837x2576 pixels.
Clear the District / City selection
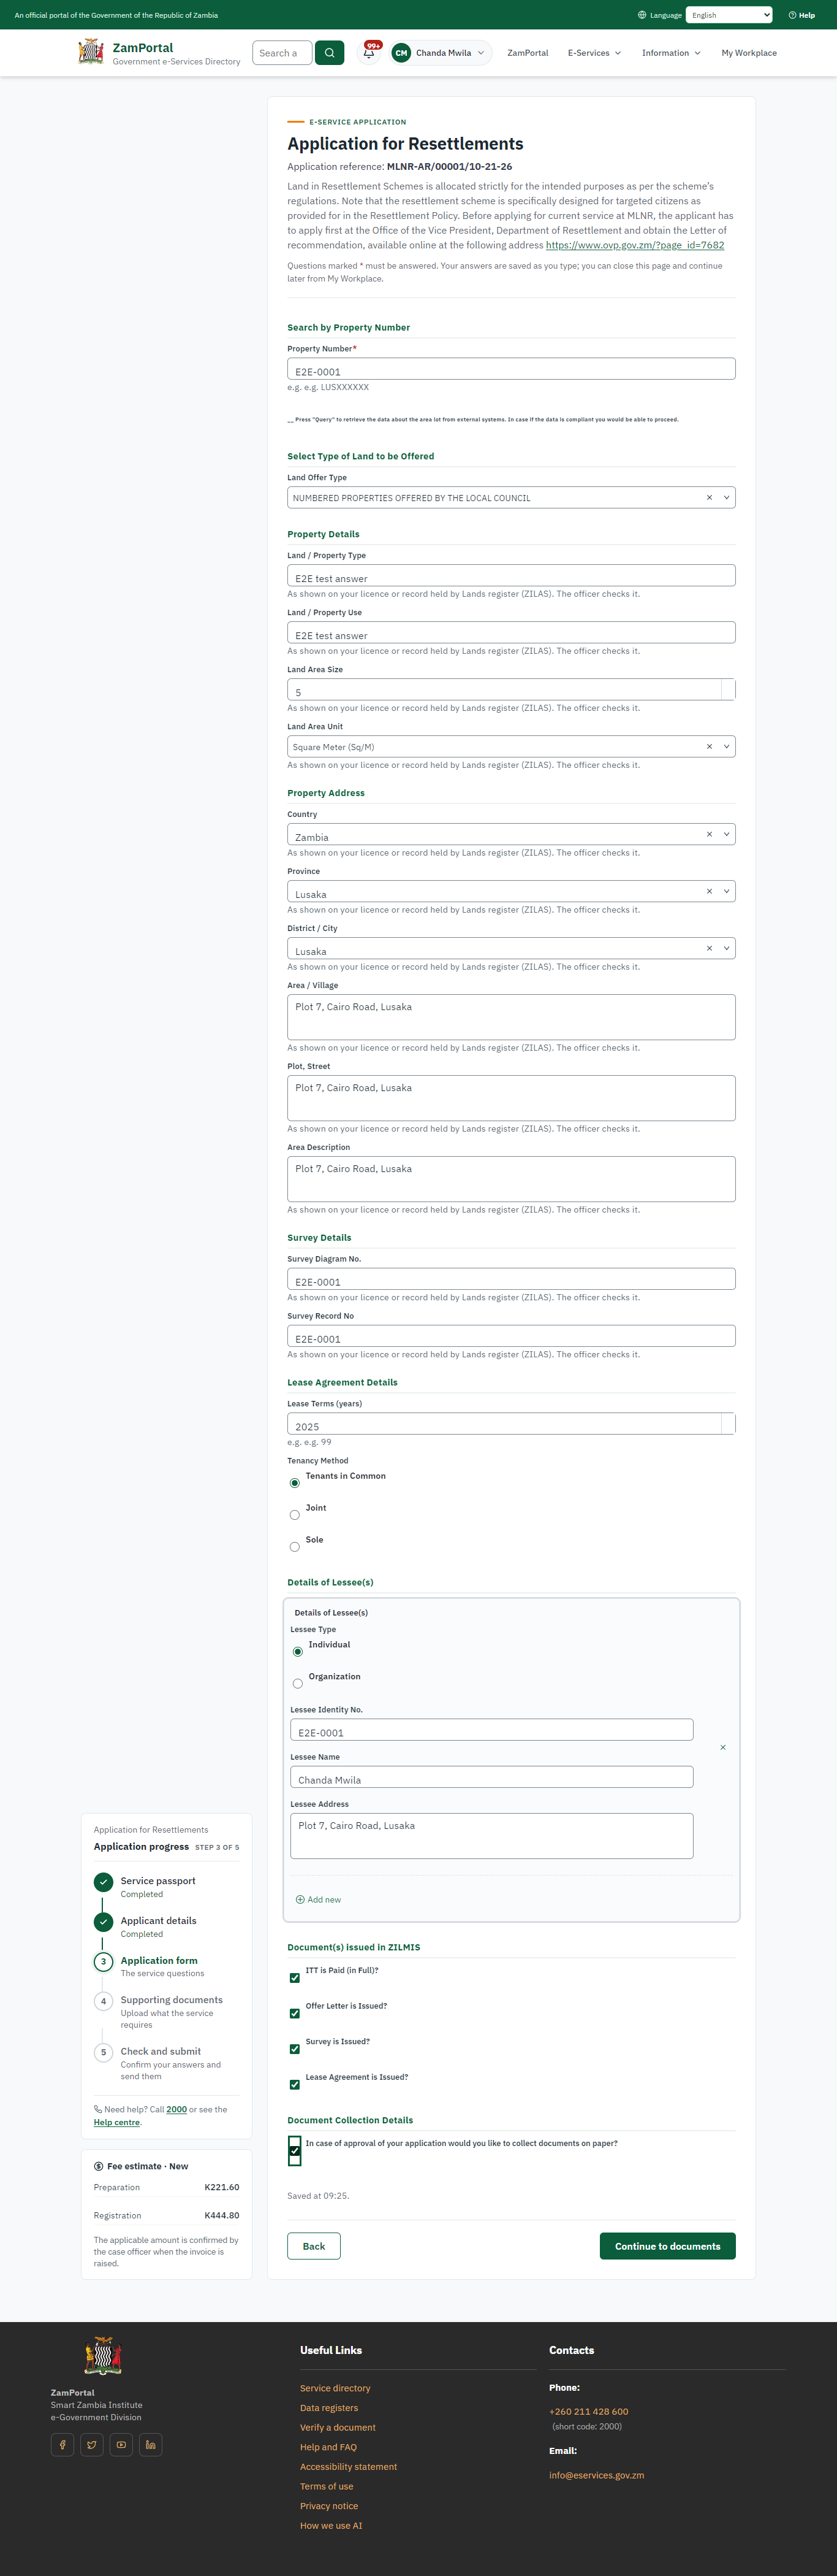(709, 948)
